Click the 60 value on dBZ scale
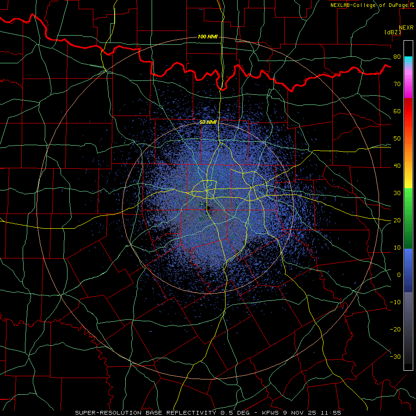416x416 pixels. coord(397,111)
